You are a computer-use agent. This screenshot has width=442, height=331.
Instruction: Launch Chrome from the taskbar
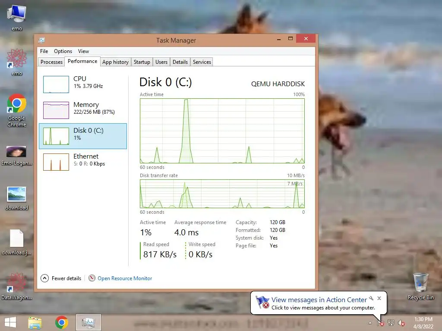tap(61, 322)
